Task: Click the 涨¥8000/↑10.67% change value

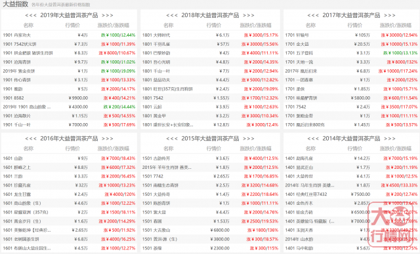Action: point(117,53)
